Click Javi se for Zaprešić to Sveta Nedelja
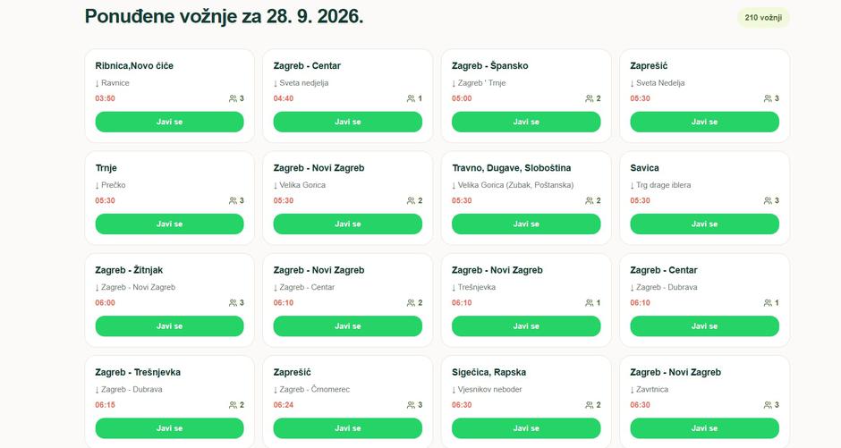 click(x=704, y=122)
